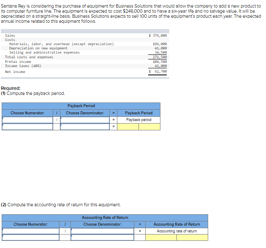Click the Pretax income value 104,500

pyautogui.click(x=160, y=62)
